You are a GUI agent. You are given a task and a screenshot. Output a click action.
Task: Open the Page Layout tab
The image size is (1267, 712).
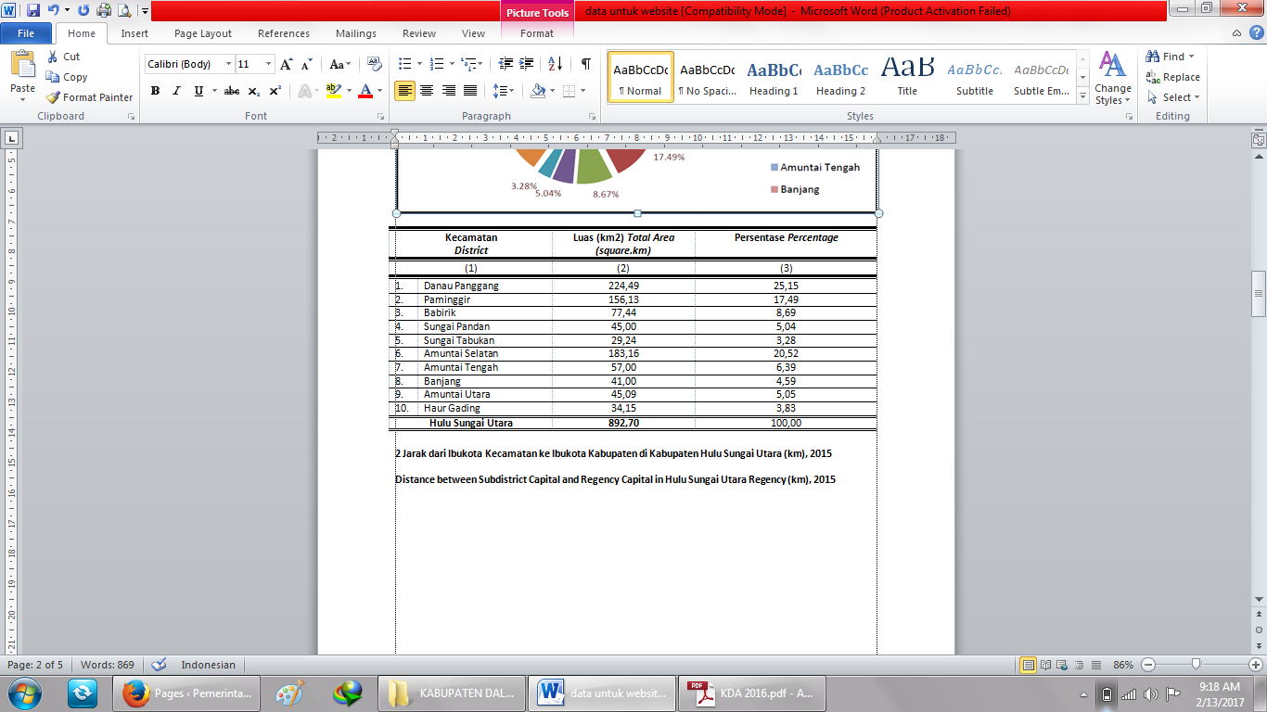click(x=203, y=33)
